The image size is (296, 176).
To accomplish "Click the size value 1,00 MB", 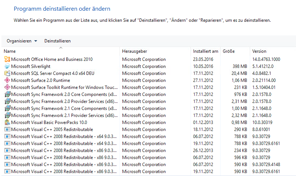I will [239, 108].
